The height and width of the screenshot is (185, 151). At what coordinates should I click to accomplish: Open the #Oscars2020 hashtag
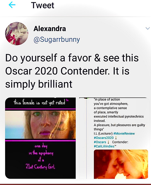(x=104, y=138)
